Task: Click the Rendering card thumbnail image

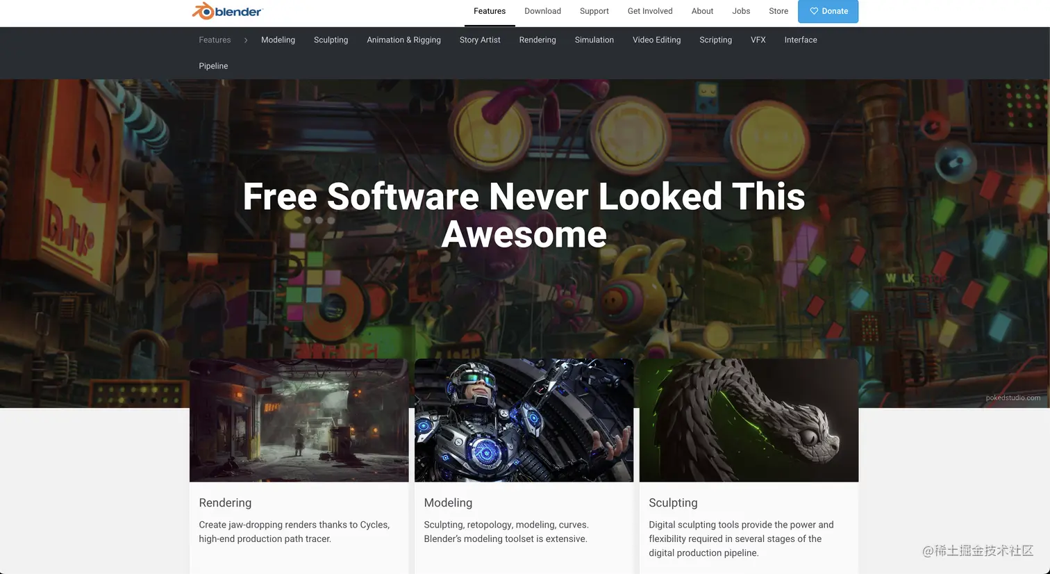Action: click(299, 420)
